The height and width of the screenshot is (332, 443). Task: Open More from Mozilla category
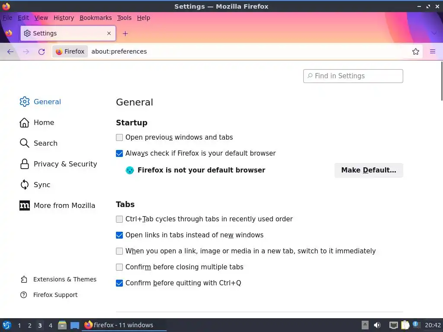pos(57,205)
